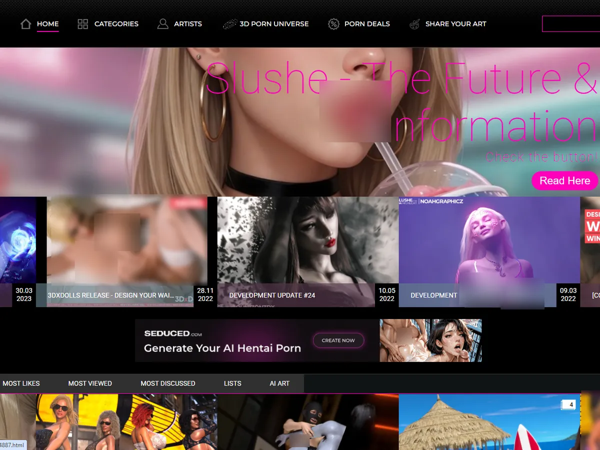The height and width of the screenshot is (450, 600).
Task: Click the 10.05 2022 date label
Action: (x=387, y=295)
